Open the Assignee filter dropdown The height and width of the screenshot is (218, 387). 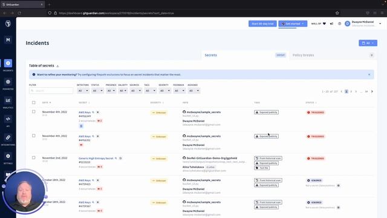194,91
